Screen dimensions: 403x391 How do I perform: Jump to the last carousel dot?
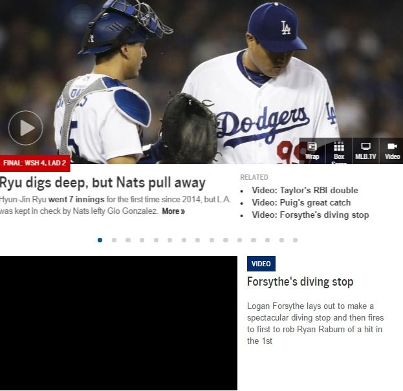pos(296,240)
